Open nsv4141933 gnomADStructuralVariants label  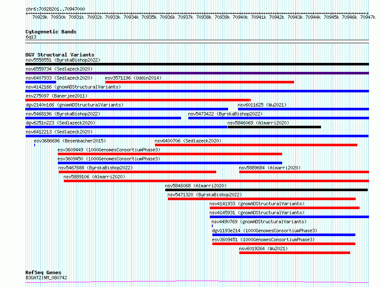click(257, 204)
